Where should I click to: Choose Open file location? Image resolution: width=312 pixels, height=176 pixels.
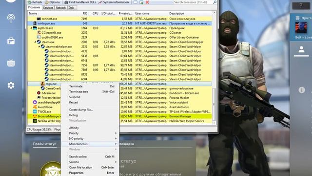(x=90, y=167)
